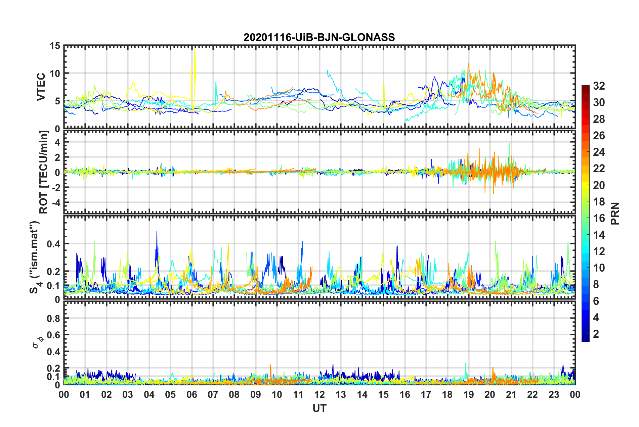Click the 04 hour tick on the UT axis
639x427 pixels.
tap(149, 395)
